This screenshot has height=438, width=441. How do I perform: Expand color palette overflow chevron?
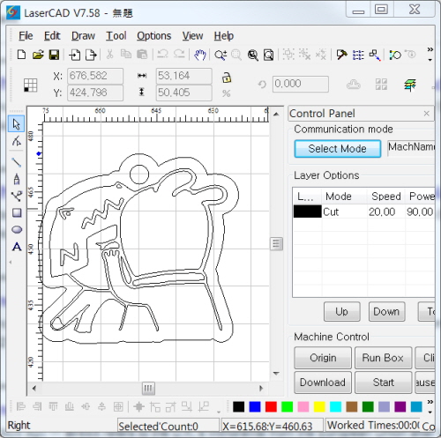pyautogui.click(x=430, y=406)
